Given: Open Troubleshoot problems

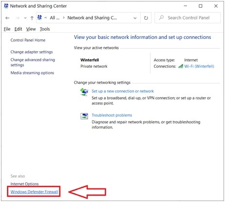Looking at the screenshot, I should coord(112,115).
